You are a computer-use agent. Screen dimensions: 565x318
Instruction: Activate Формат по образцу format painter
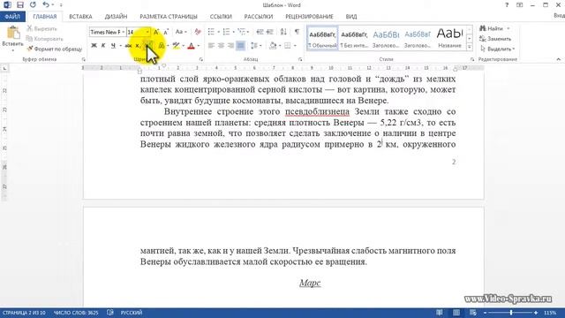coord(55,49)
